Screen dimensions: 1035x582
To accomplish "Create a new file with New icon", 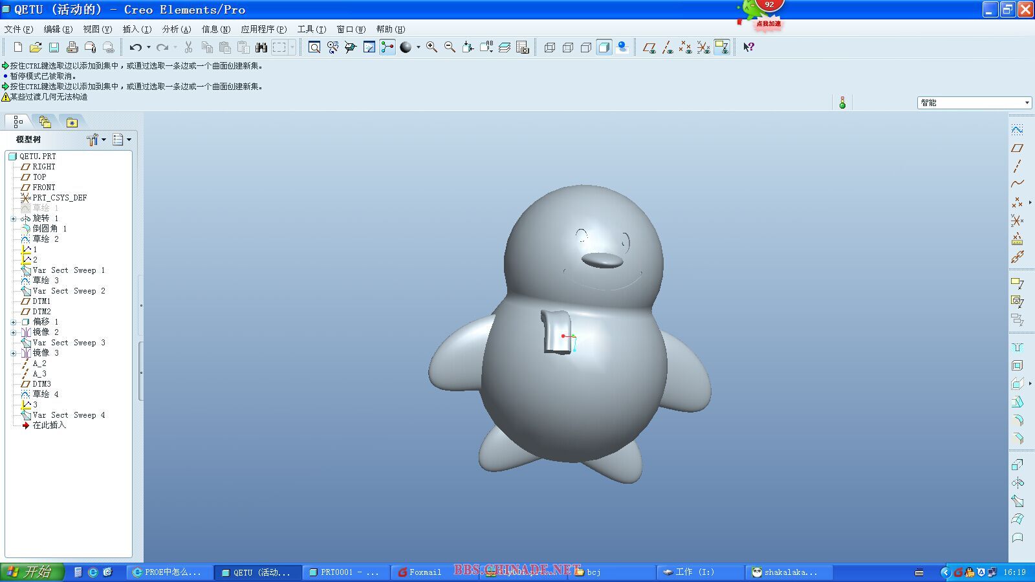I will tap(18, 47).
